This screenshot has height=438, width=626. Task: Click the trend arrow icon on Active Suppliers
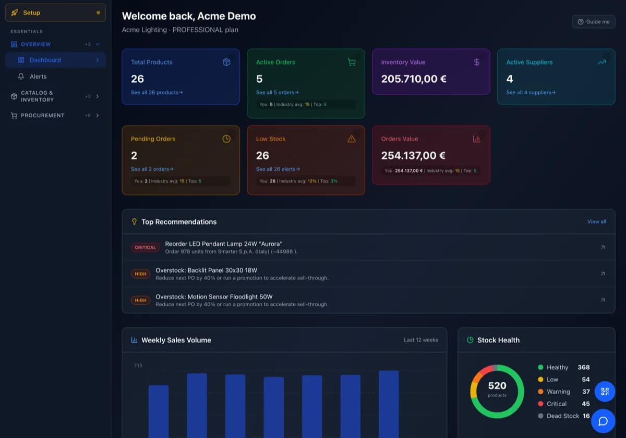point(602,62)
